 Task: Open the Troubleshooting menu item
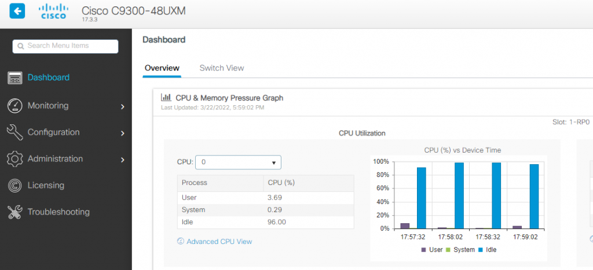click(58, 212)
